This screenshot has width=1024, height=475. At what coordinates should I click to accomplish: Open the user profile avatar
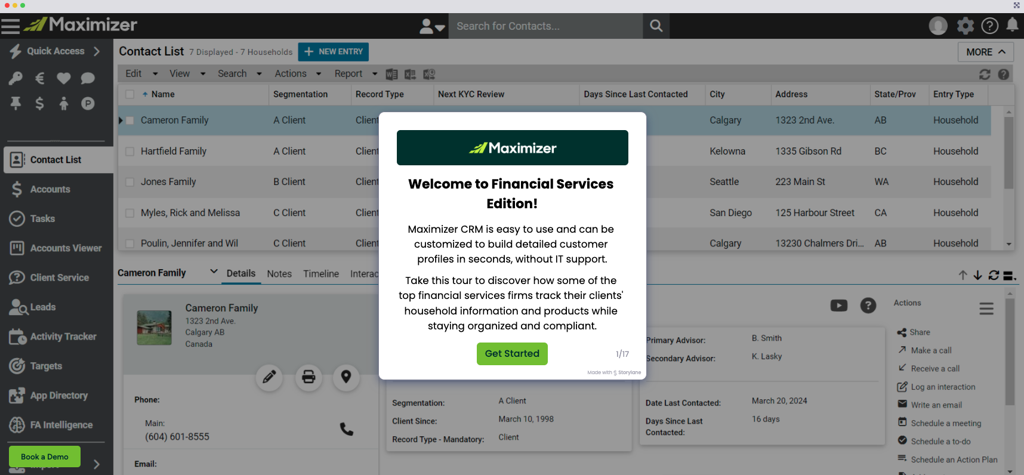[938, 26]
